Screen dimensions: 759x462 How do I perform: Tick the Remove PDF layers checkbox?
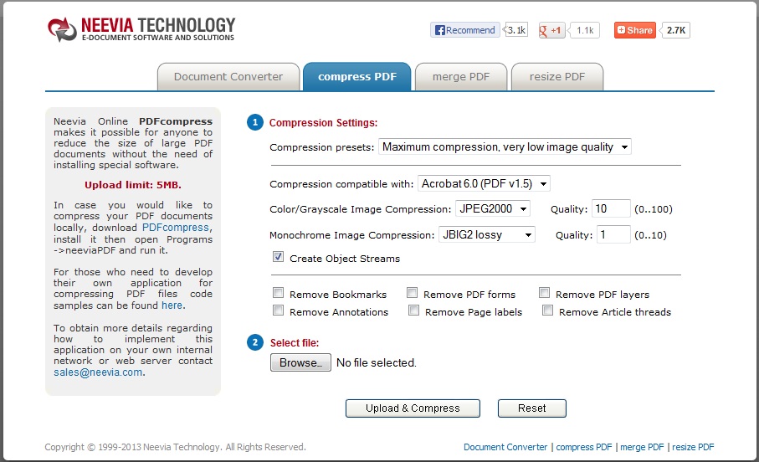pos(544,292)
